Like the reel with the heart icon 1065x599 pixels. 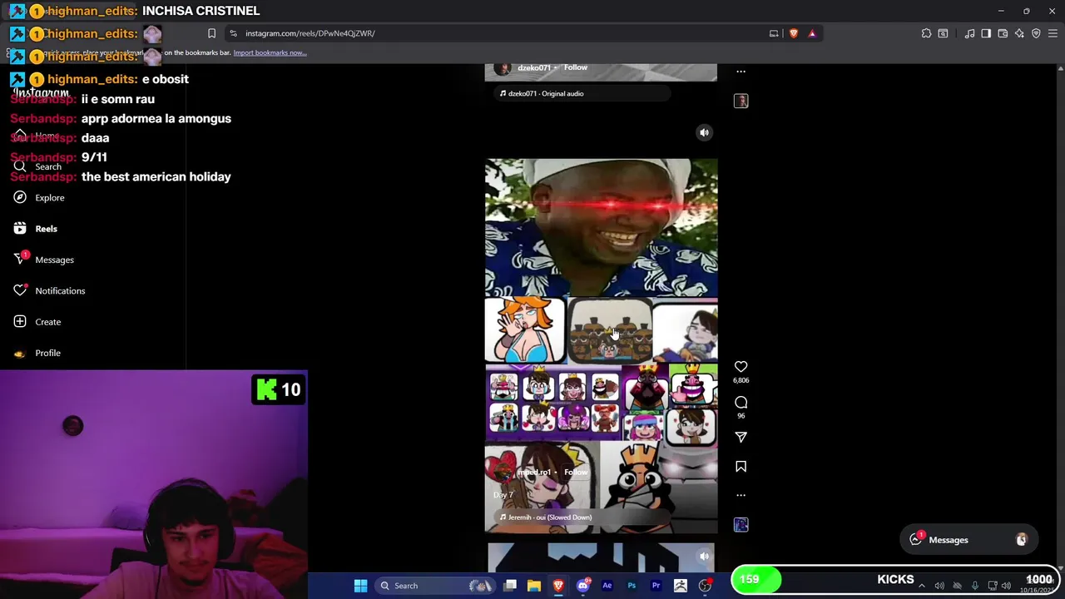(741, 366)
